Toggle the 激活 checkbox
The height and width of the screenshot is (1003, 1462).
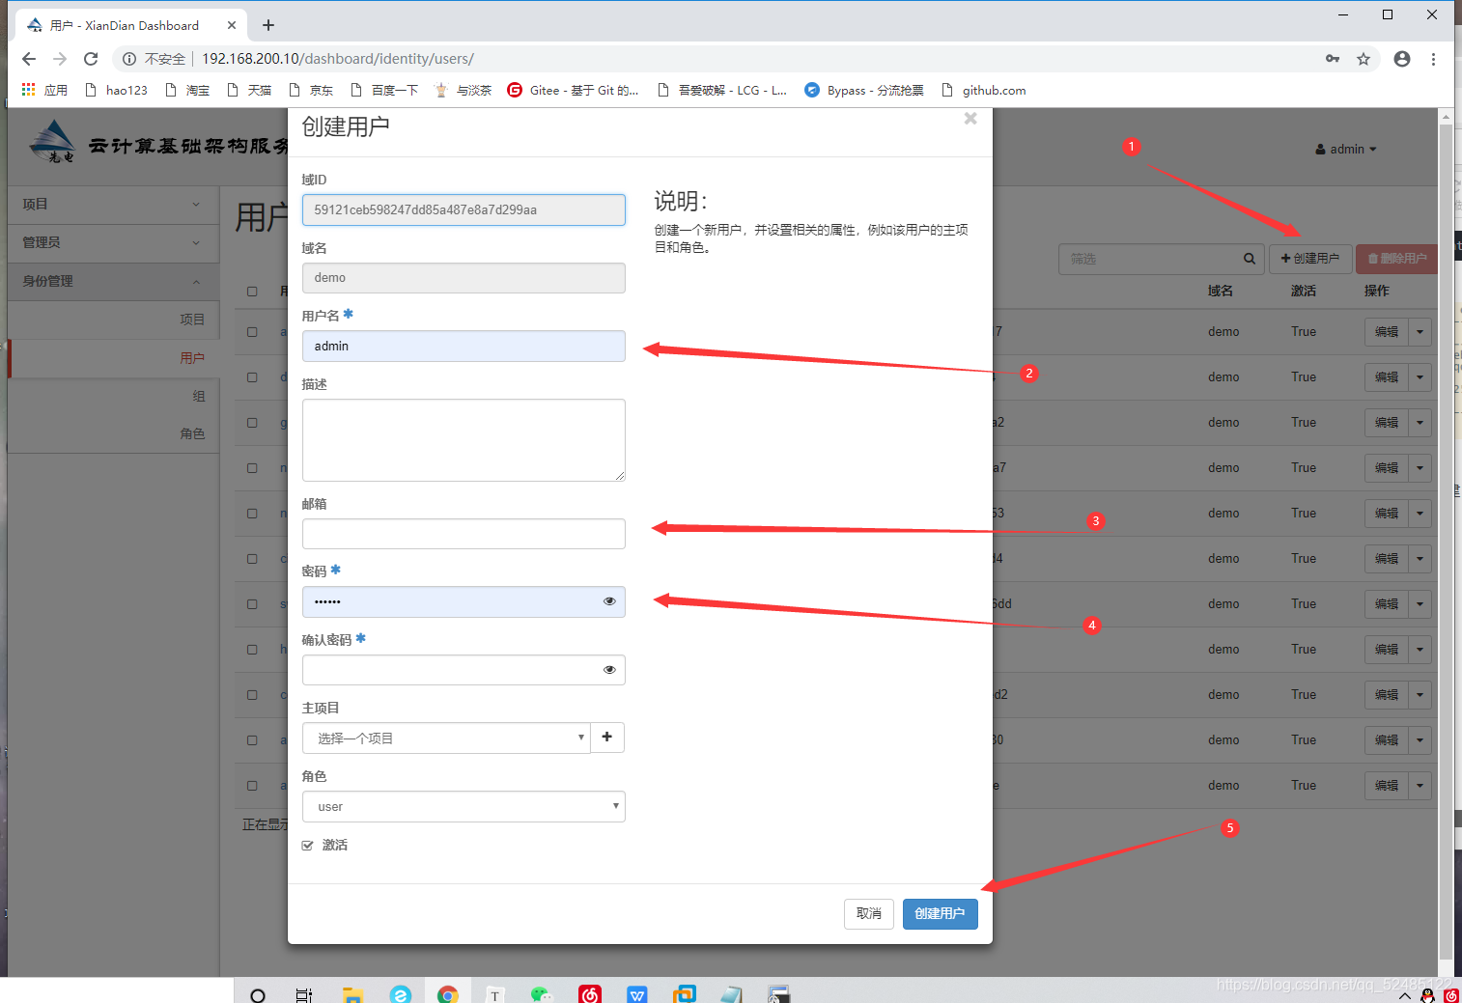click(308, 846)
